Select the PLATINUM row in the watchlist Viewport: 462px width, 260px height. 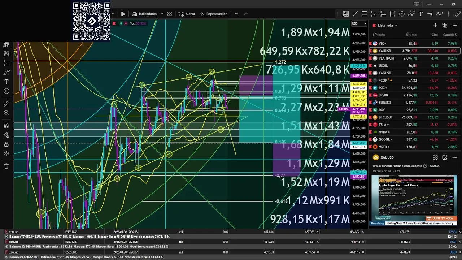pos(414,58)
